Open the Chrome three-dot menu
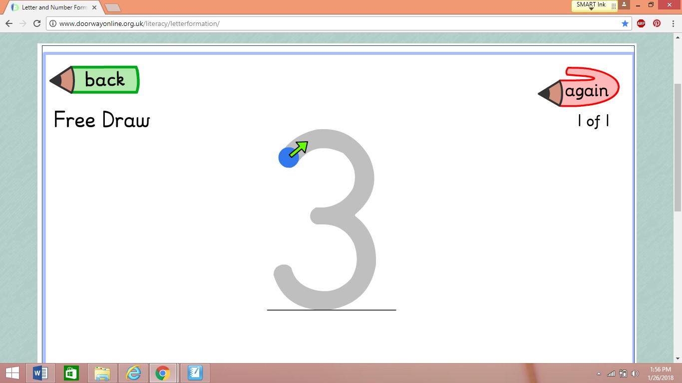Viewport: 682px width, 383px height. click(672, 23)
